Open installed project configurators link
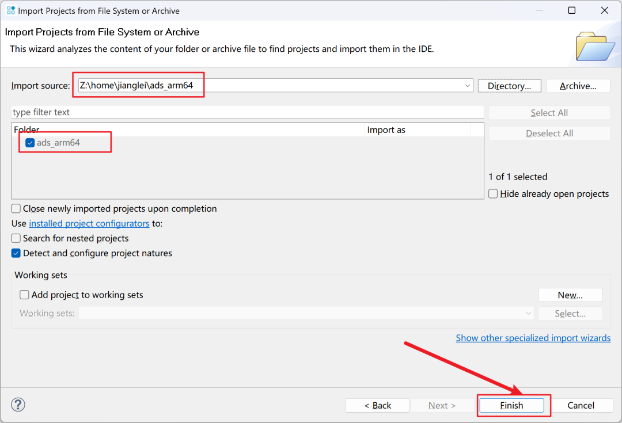Image resolution: width=622 pixels, height=423 pixels. point(89,223)
